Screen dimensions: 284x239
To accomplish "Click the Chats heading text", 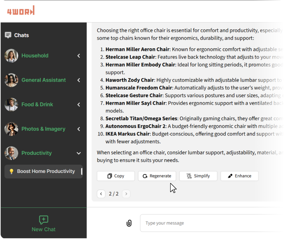I will tap(22, 35).
